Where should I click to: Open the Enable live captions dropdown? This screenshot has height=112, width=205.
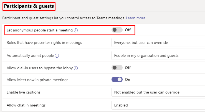158,92
